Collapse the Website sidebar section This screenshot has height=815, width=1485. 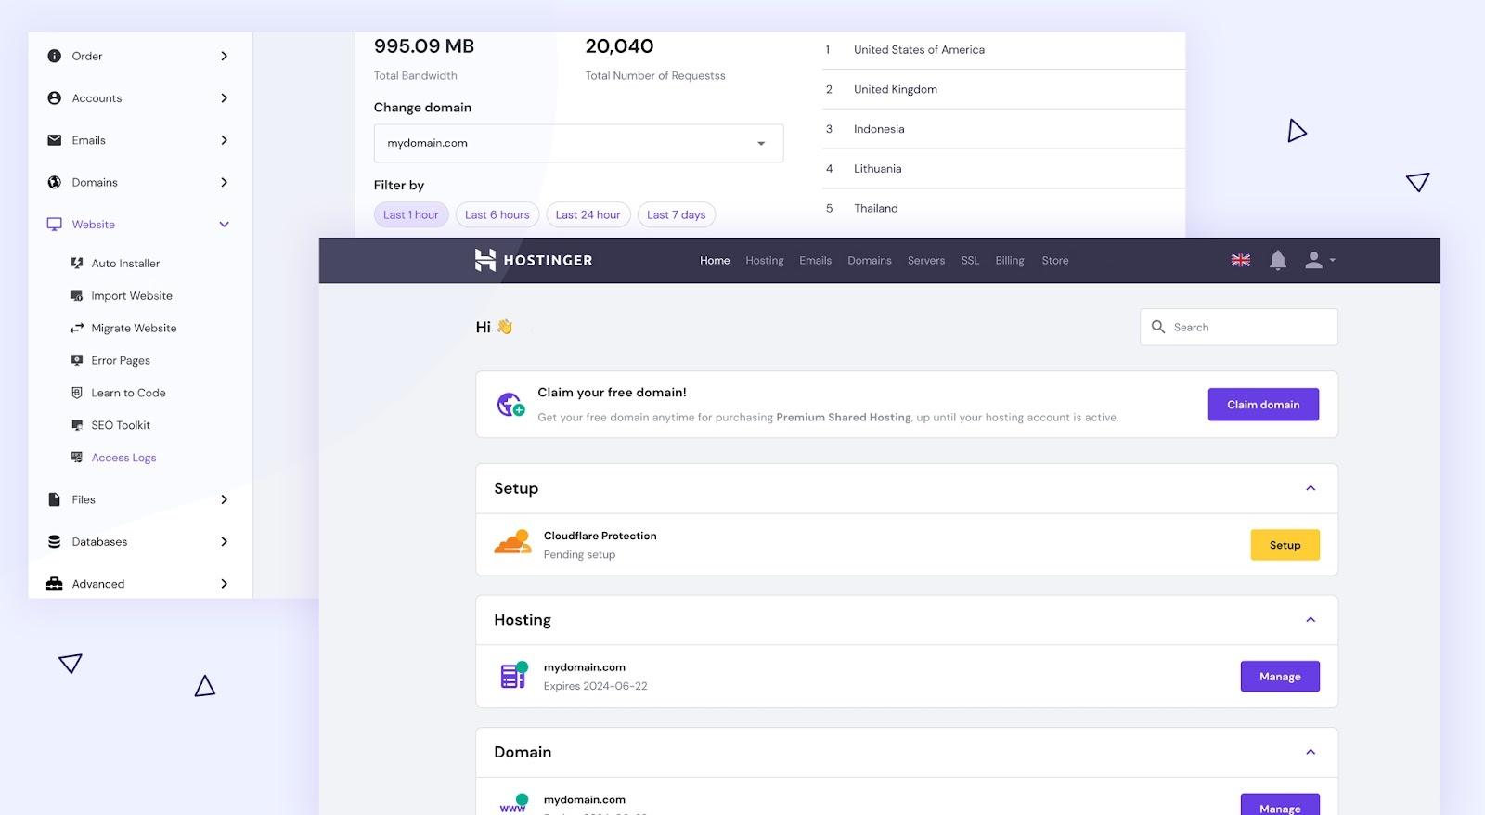224,225
